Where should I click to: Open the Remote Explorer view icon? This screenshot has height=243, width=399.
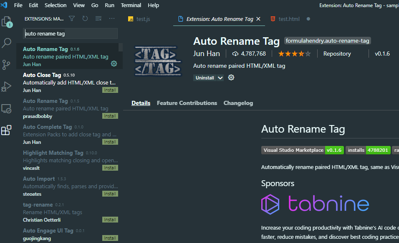[6, 109]
